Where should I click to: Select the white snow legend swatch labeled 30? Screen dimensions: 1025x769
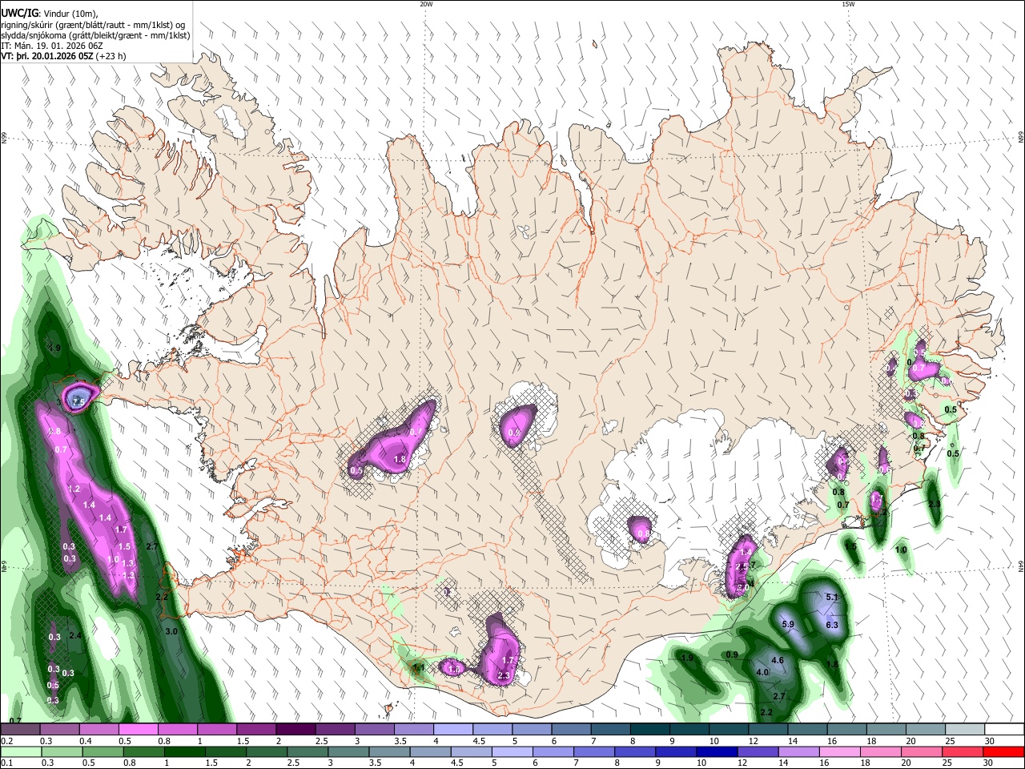click(1004, 729)
